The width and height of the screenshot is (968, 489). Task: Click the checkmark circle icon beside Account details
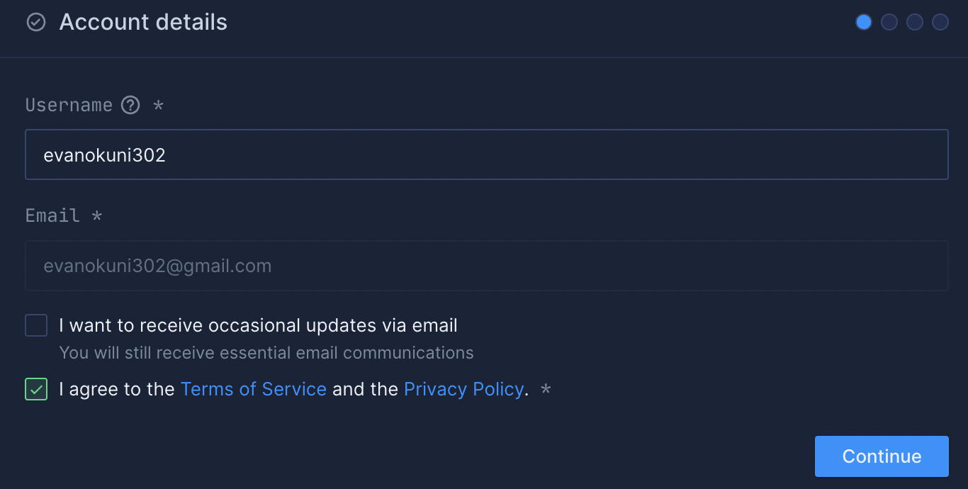tap(35, 23)
